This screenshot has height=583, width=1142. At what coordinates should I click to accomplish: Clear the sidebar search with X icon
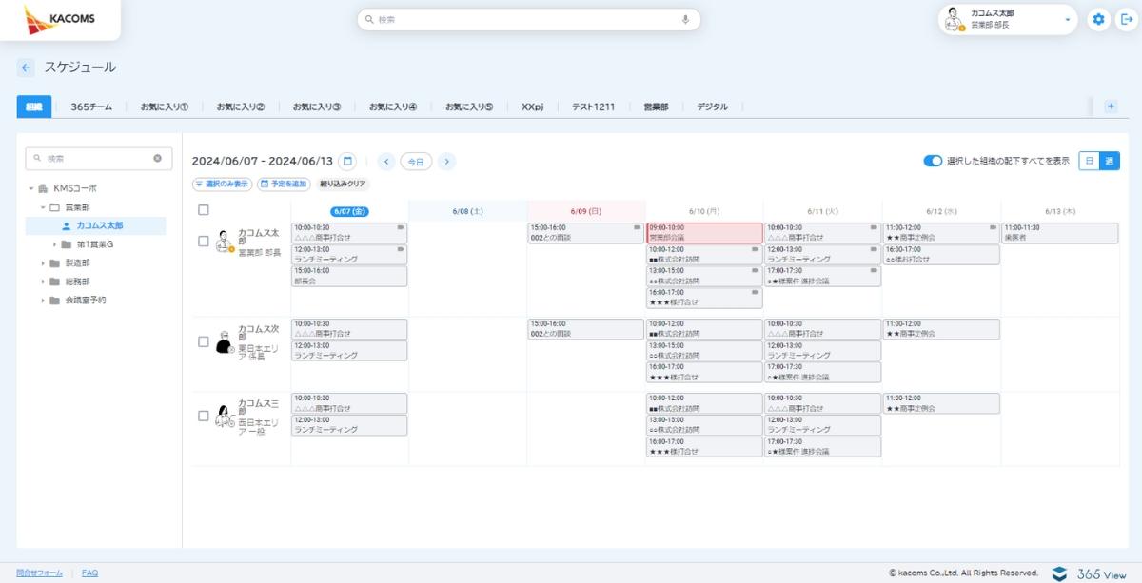tap(157, 159)
